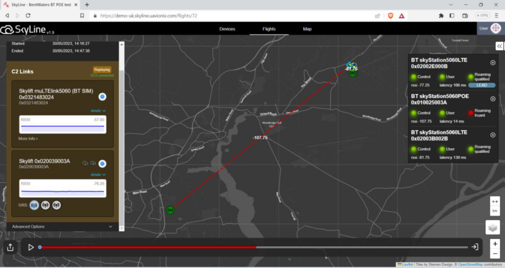Close the SkyLine BentWaters browser tab
The height and width of the screenshot is (268, 505).
pyautogui.click(x=75, y=5)
